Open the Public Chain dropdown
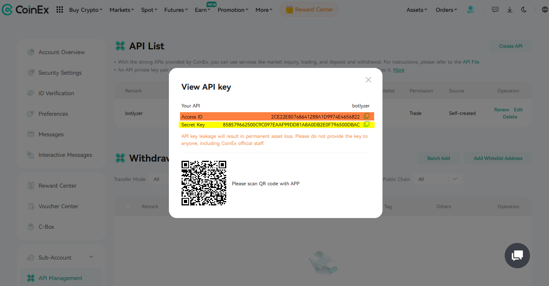The image size is (549, 286). [x=437, y=179]
